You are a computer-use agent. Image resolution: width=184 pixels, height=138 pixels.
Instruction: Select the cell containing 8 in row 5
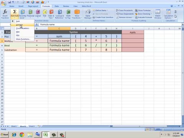point(106,50)
